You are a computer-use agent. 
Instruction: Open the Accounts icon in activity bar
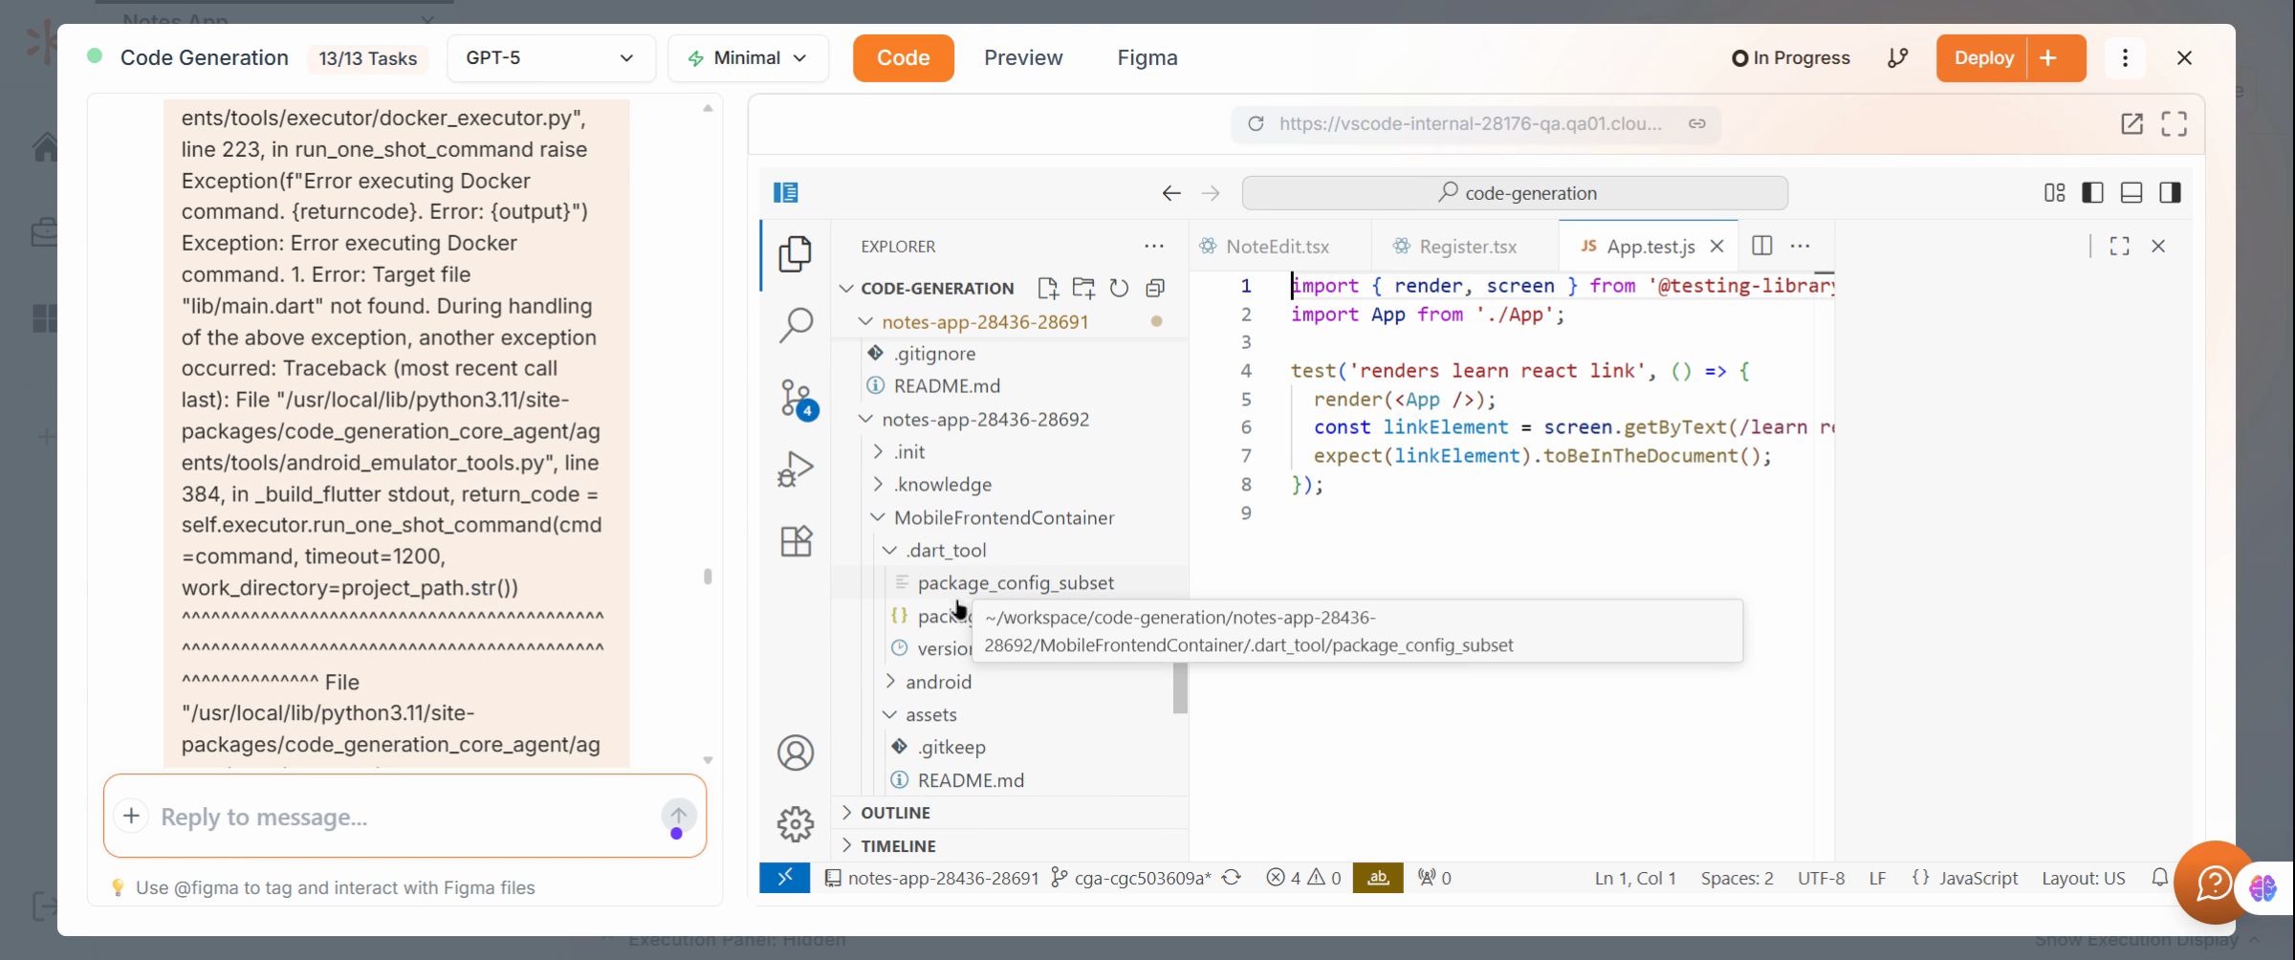coord(795,753)
